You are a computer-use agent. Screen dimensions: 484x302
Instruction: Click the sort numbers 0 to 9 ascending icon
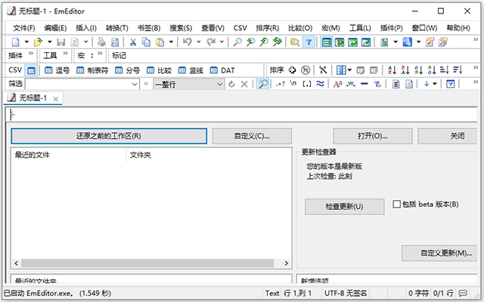[x=418, y=70]
